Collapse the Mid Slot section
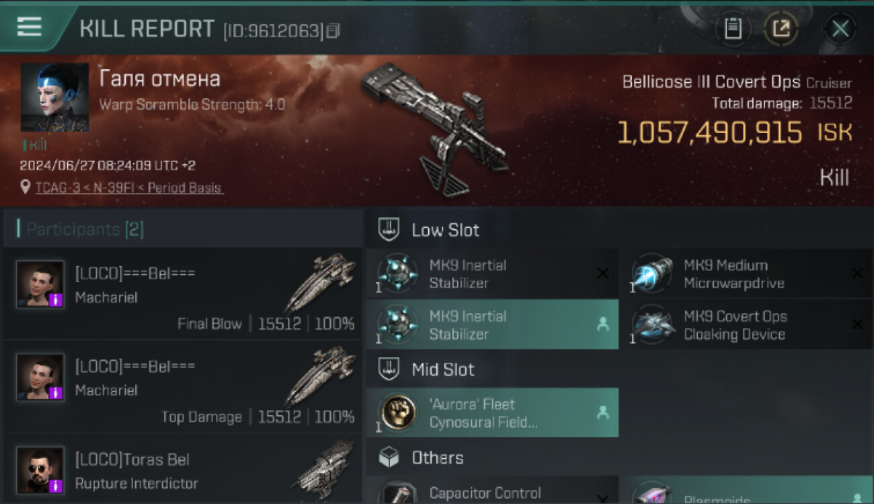Screen dimensions: 874x504 [390, 369]
